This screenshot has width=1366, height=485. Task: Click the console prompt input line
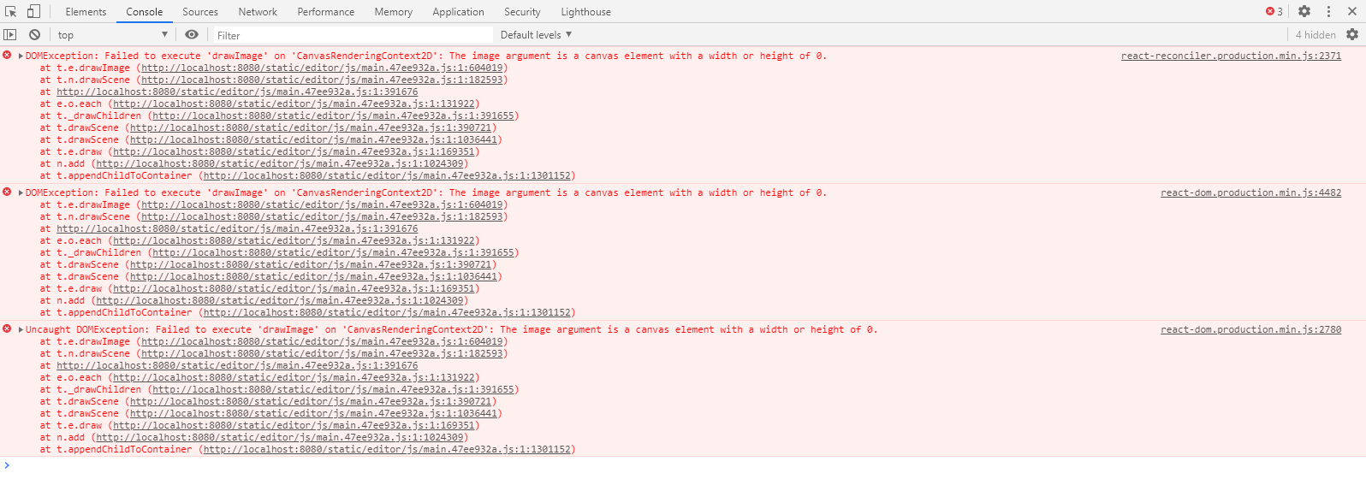point(685,465)
